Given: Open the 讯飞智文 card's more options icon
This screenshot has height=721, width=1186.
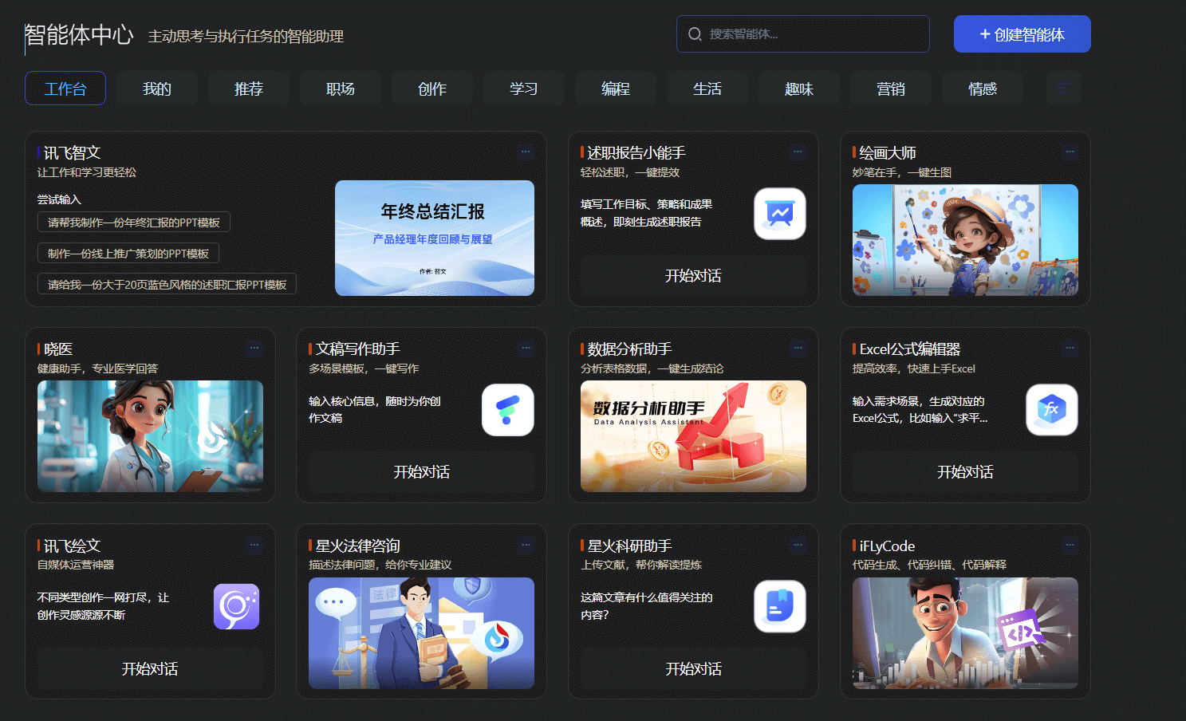Looking at the screenshot, I should coord(526,152).
